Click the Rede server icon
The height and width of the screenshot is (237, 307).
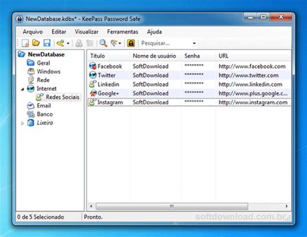point(31,80)
